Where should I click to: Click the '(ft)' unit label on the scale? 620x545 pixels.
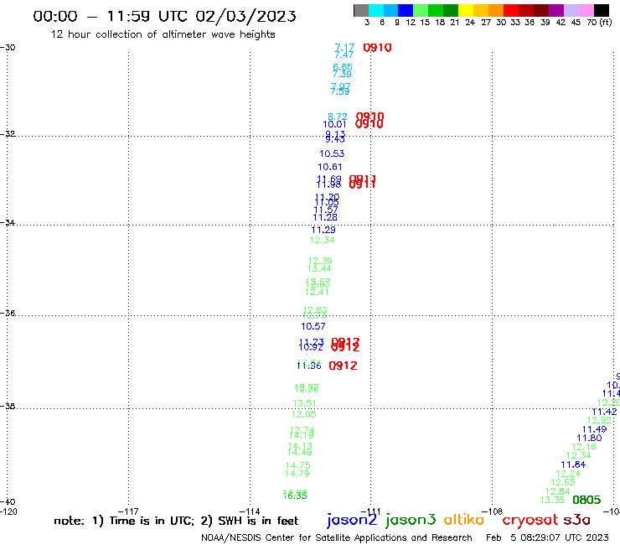(606, 23)
